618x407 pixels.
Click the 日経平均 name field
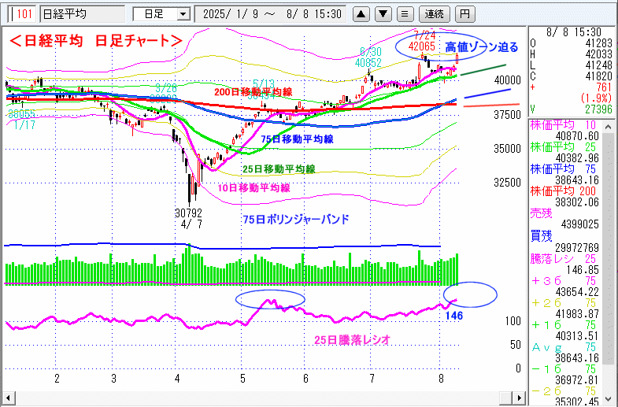pos(83,14)
